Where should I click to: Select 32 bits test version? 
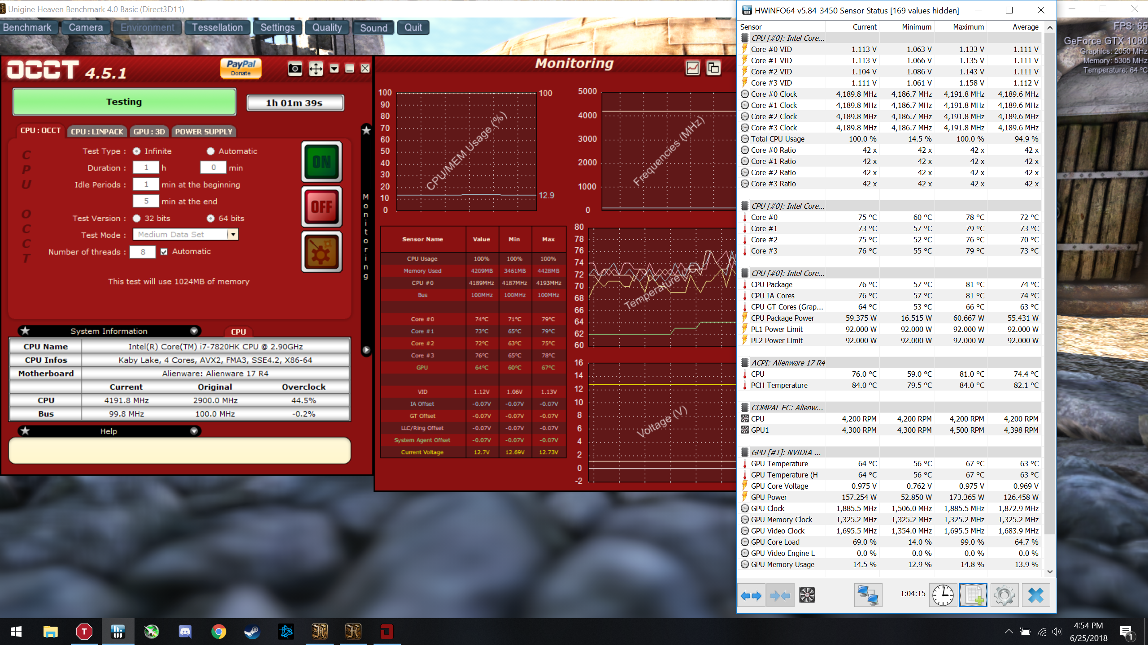(x=137, y=219)
